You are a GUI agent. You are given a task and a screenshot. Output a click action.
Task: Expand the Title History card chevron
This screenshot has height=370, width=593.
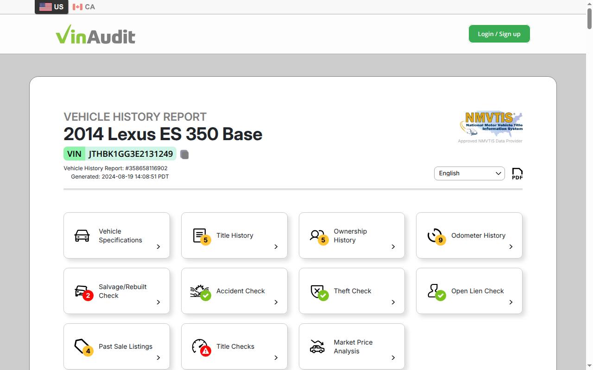[276, 247]
